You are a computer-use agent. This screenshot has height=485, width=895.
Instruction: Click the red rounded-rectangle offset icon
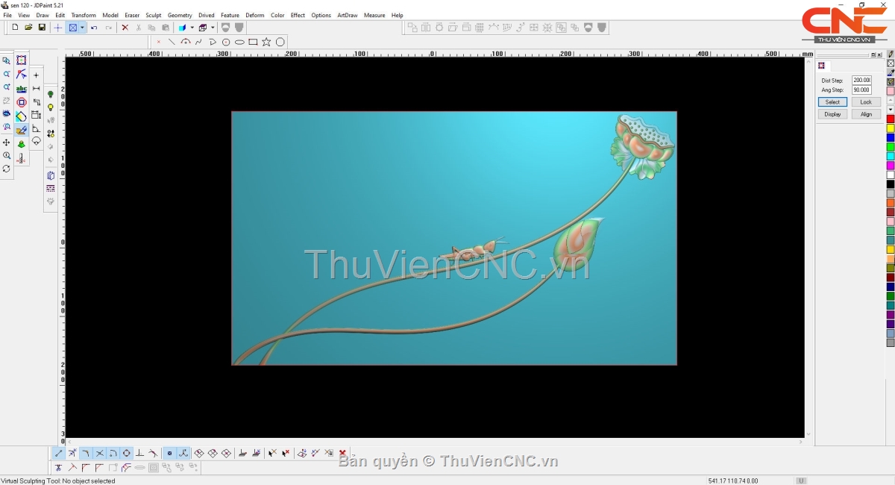point(22,102)
